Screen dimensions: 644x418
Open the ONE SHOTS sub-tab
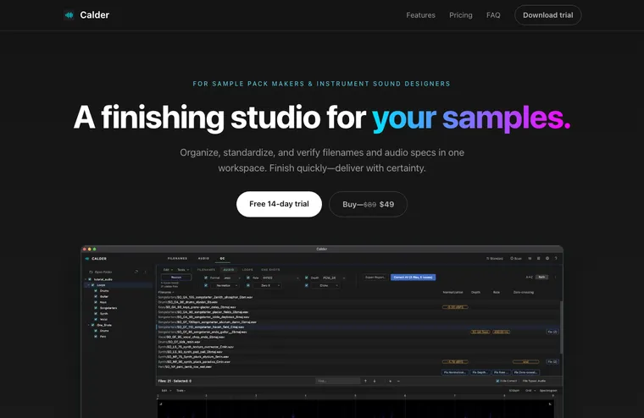(x=270, y=270)
